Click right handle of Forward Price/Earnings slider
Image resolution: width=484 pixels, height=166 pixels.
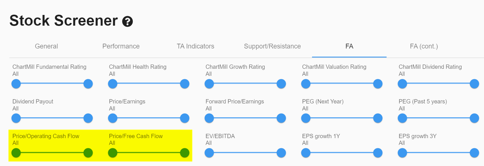pyautogui.click(x=281, y=118)
